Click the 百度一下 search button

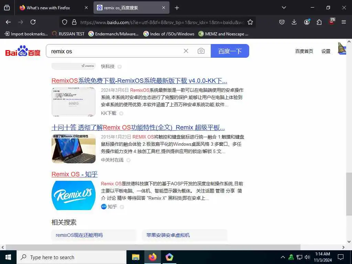coord(230,51)
